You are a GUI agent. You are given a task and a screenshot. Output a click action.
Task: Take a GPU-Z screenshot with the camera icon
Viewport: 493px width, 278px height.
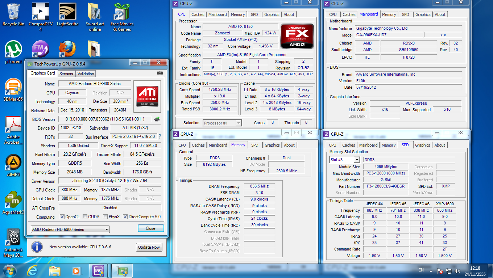coord(159,73)
